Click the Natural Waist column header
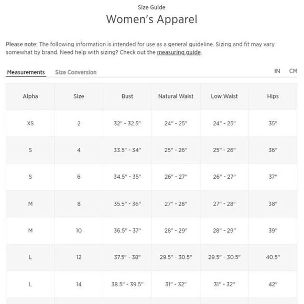The width and height of the screenshot is (304, 304). pyautogui.click(x=176, y=96)
